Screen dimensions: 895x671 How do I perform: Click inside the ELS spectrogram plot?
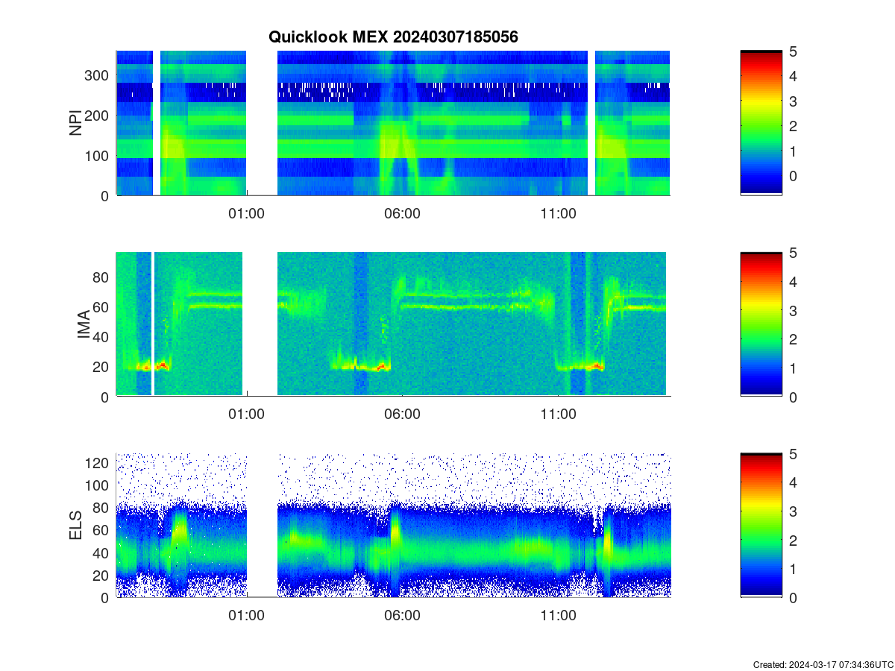pyautogui.click(x=393, y=525)
